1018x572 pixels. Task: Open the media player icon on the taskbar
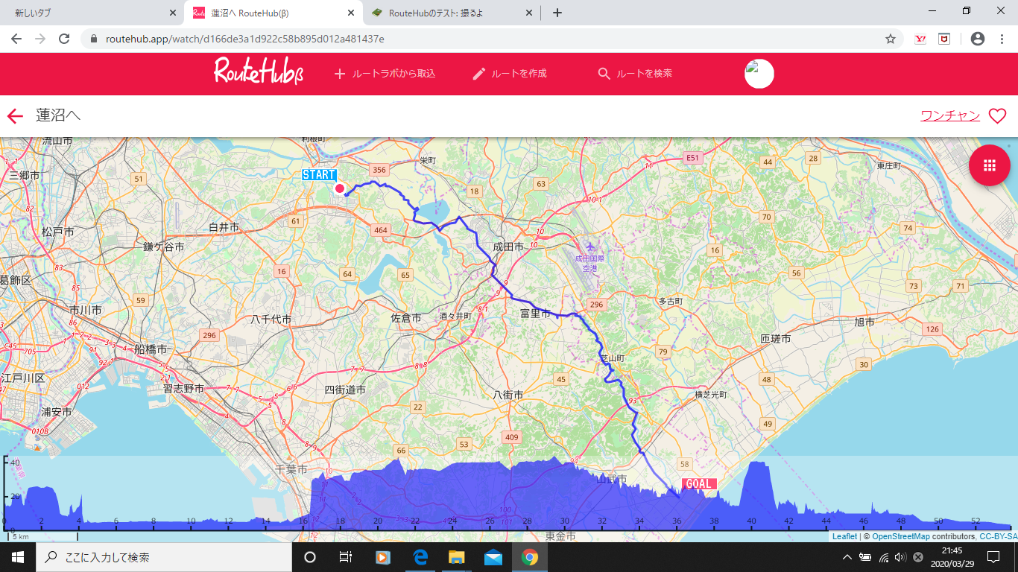point(383,556)
